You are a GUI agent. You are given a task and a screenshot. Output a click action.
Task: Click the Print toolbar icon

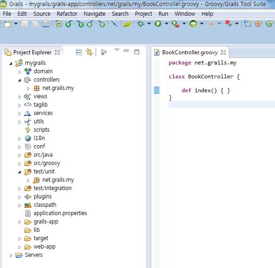[x=46, y=24]
